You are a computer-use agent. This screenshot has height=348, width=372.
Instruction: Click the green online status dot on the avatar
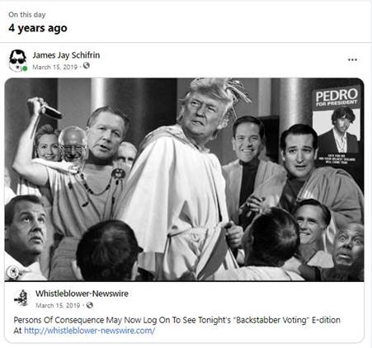25,68
